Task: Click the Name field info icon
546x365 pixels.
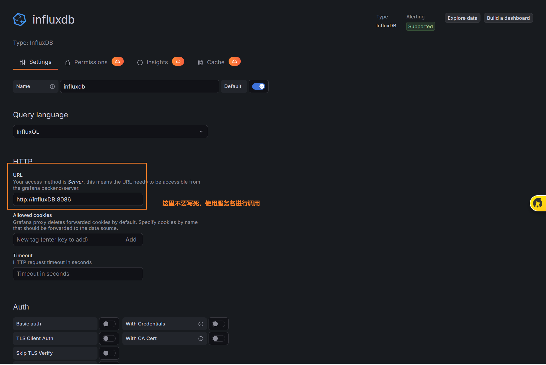Action: tap(52, 86)
